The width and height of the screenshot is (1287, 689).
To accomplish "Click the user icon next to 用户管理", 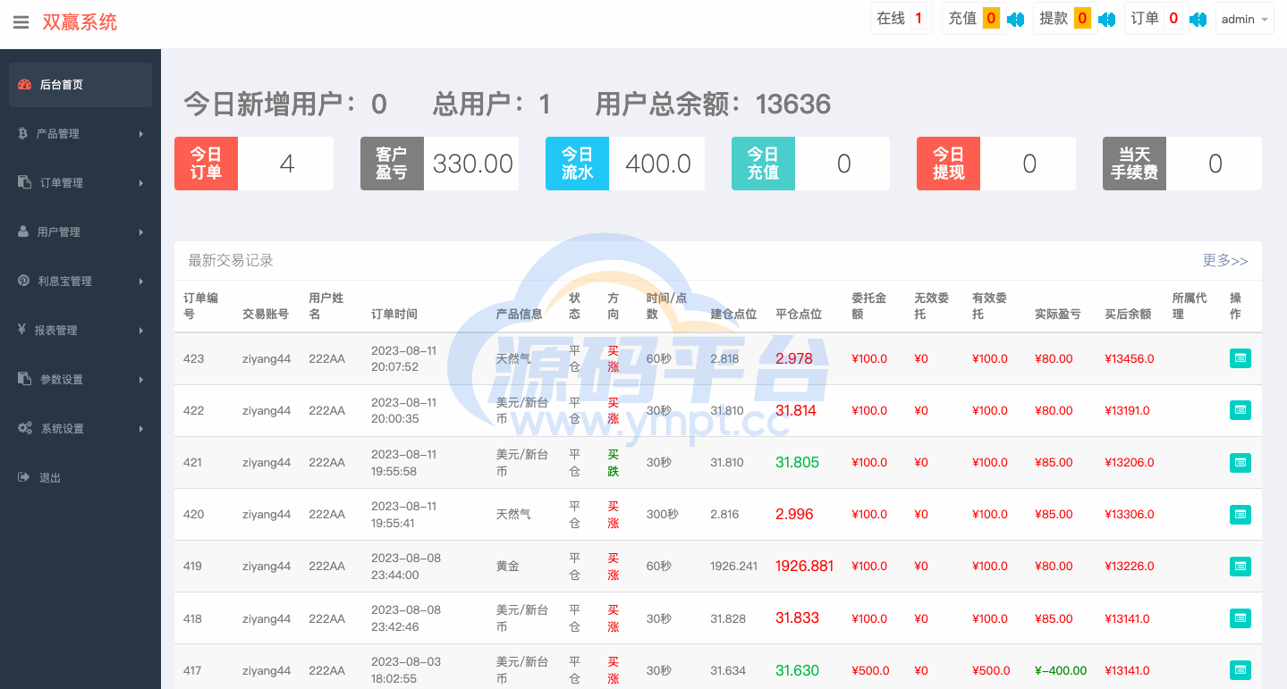I will [x=23, y=231].
